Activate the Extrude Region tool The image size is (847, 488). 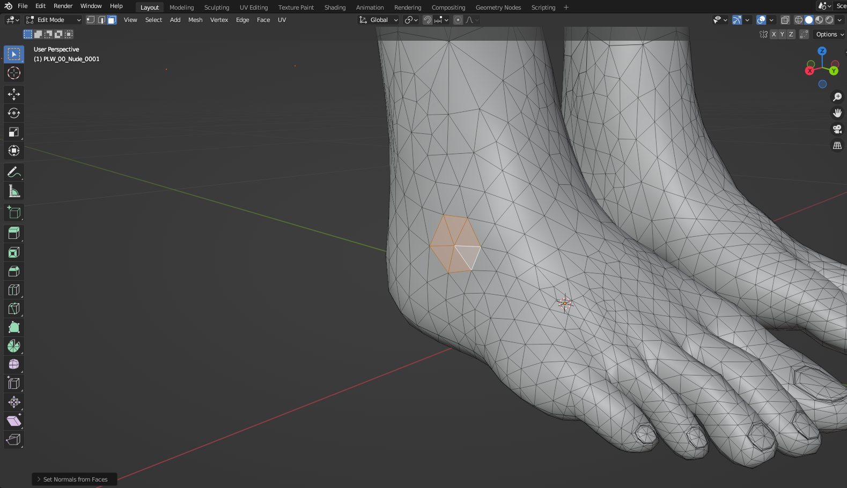tap(14, 233)
